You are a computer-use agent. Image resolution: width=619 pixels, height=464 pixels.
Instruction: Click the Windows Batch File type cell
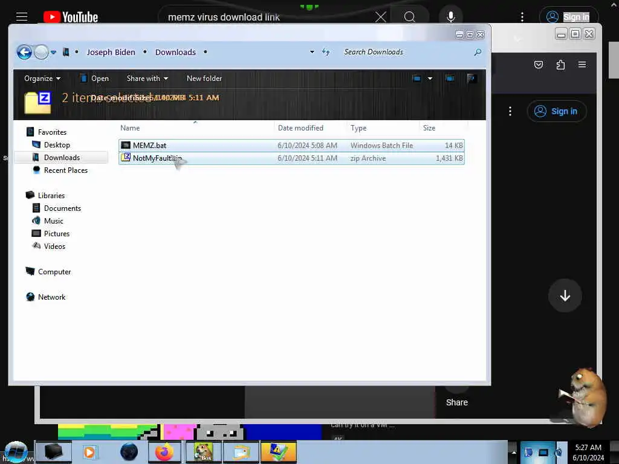click(x=381, y=146)
